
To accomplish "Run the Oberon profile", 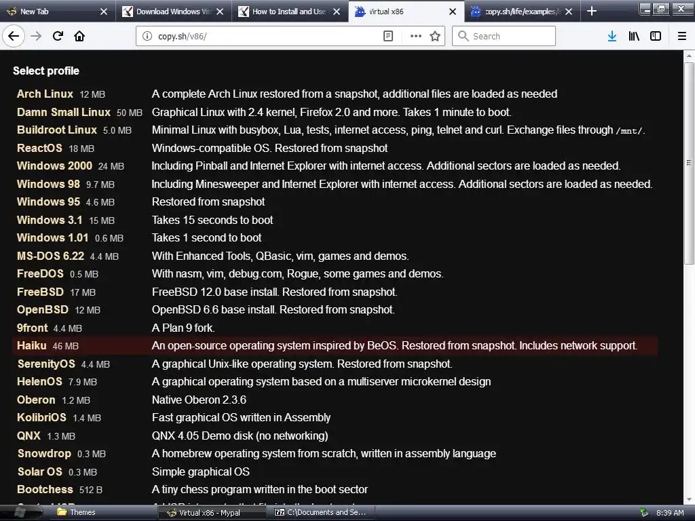I will (36, 400).
